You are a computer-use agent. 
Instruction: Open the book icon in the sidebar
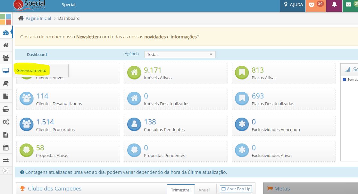pos(6,83)
